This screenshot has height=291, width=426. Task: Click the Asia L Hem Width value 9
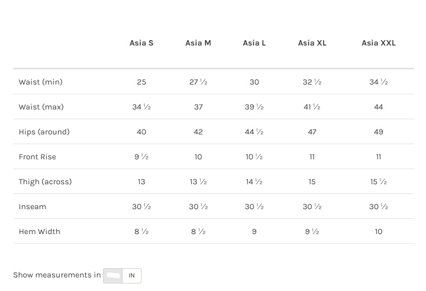(254, 231)
